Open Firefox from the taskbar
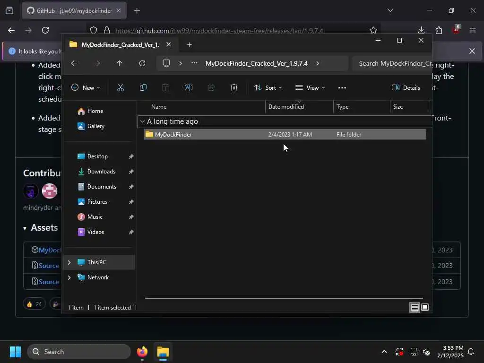 tap(142, 352)
